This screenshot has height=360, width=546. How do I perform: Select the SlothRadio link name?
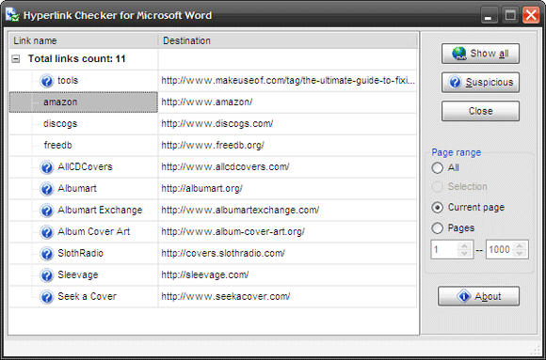click(x=80, y=253)
